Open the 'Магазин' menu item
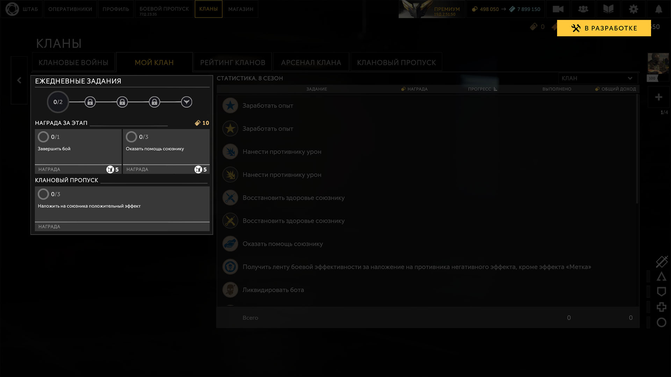This screenshot has height=377, width=671. point(240,9)
